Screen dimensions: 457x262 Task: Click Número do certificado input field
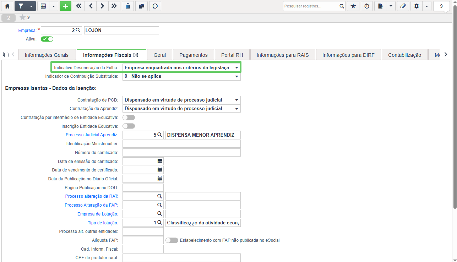[x=181, y=153]
